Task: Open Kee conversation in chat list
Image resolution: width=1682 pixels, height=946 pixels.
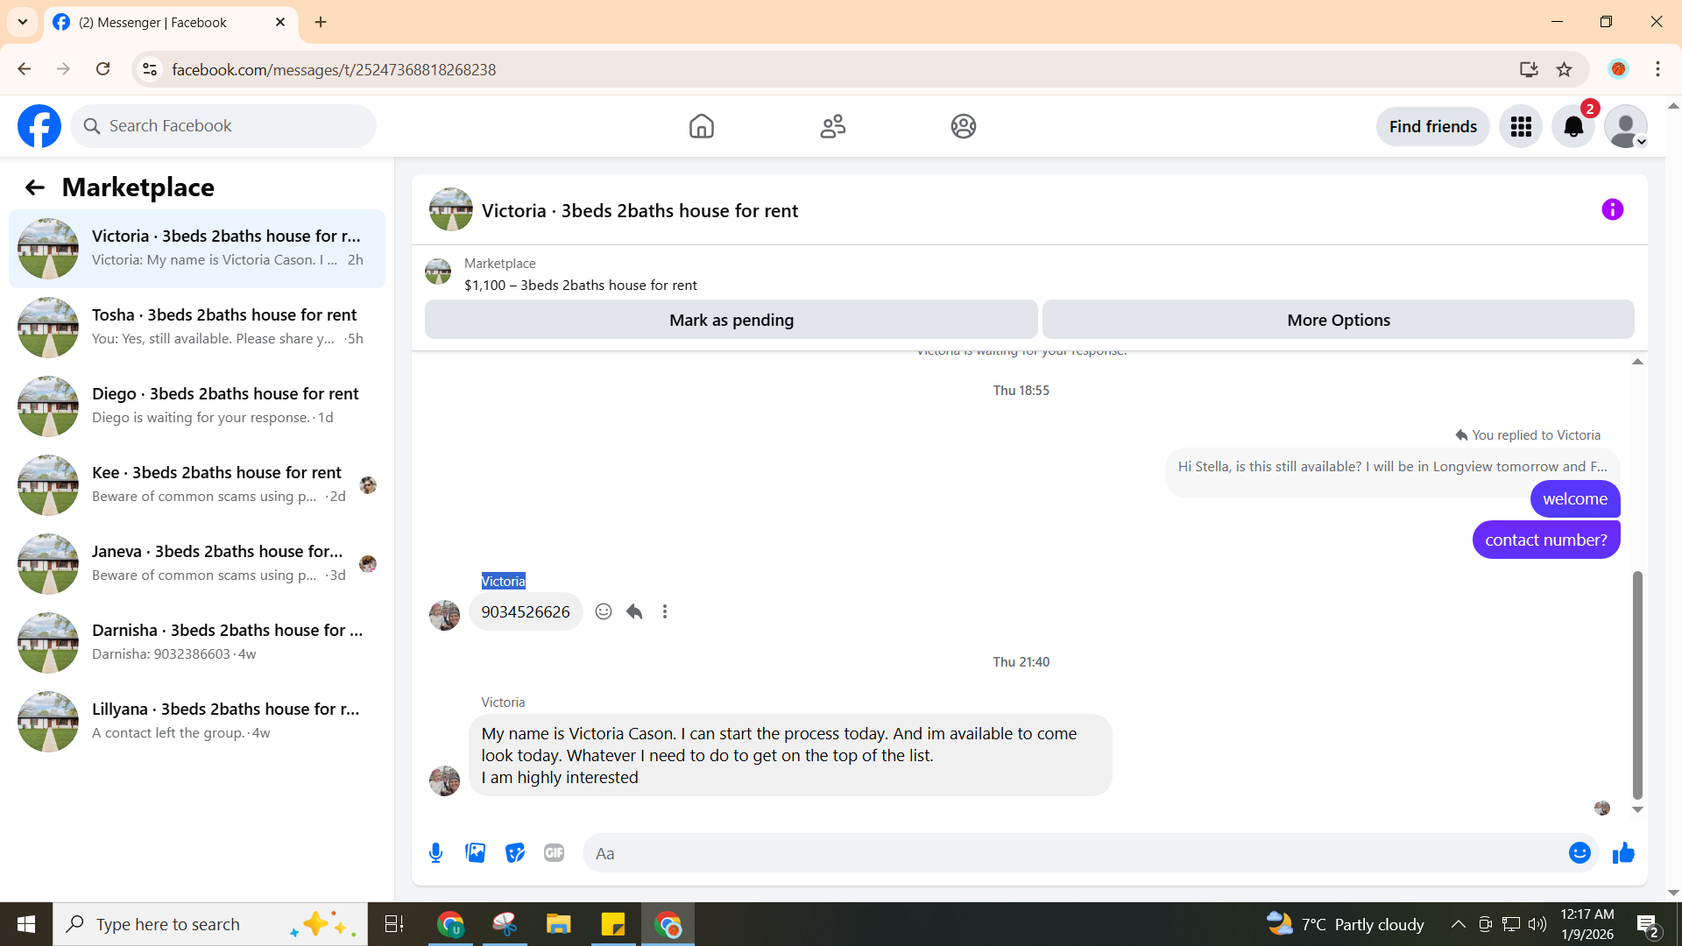Action: [197, 484]
